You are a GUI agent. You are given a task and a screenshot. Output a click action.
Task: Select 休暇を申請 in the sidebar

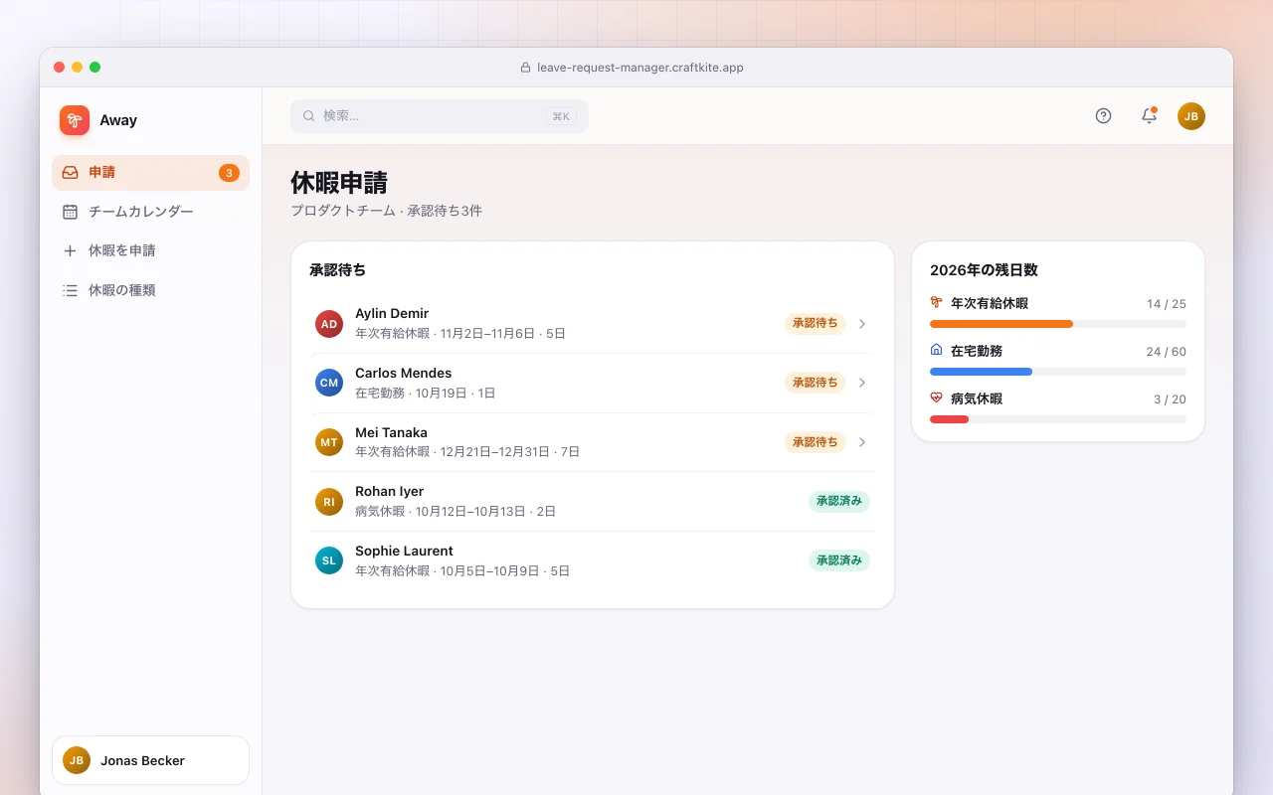150,251
